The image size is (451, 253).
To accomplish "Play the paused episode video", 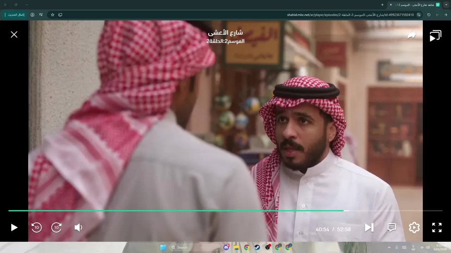I will click(14, 228).
